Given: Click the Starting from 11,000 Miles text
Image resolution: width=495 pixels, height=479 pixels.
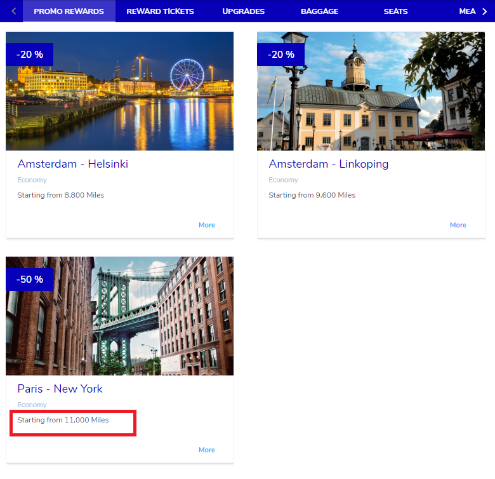Looking at the screenshot, I should [63, 420].
